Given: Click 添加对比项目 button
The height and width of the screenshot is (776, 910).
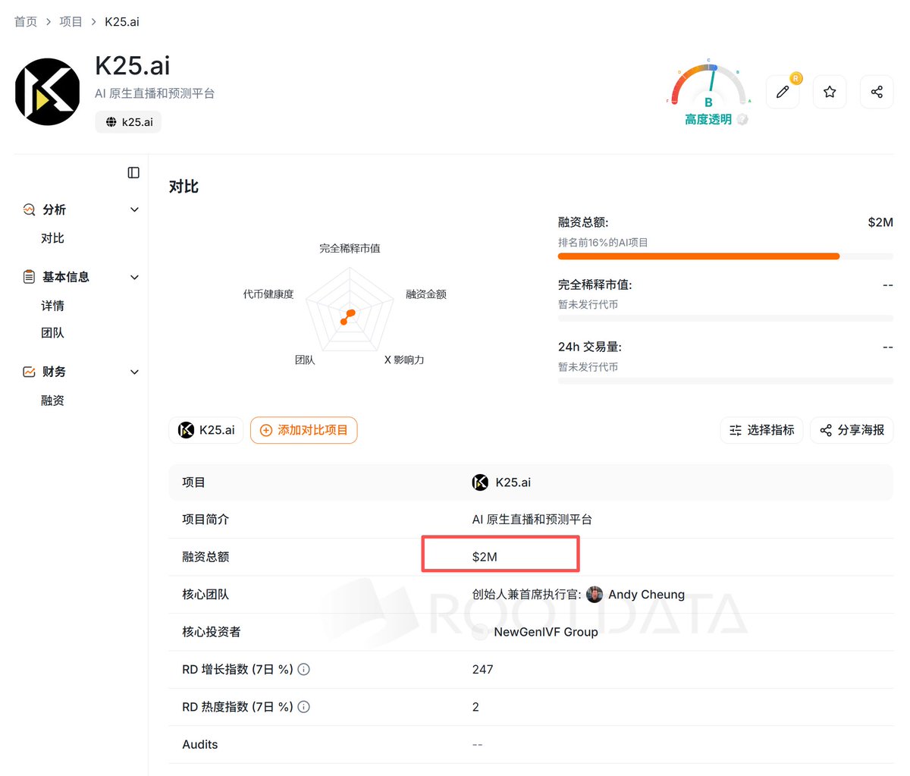Looking at the screenshot, I should coord(303,430).
